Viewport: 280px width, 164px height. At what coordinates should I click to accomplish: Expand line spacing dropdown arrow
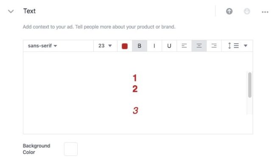[x=246, y=46]
